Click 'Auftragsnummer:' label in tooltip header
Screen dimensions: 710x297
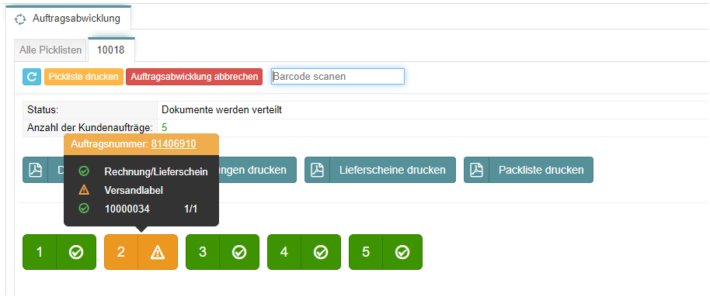tap(110, 143)
